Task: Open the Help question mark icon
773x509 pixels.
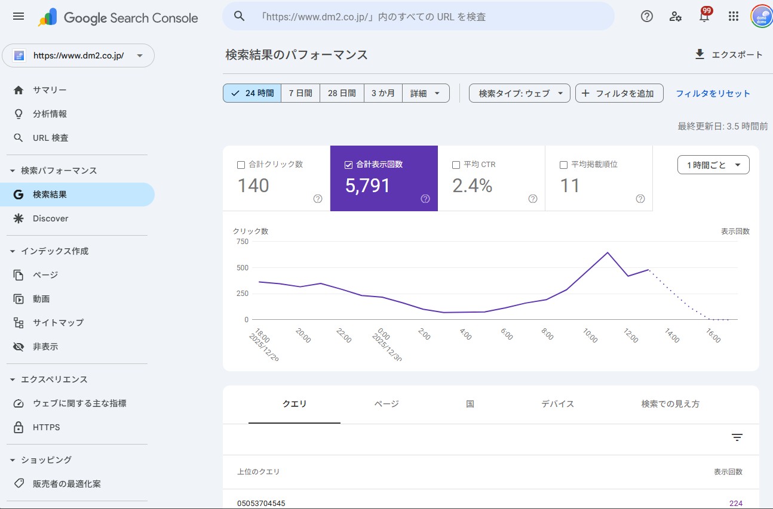Action: [646, 16]
